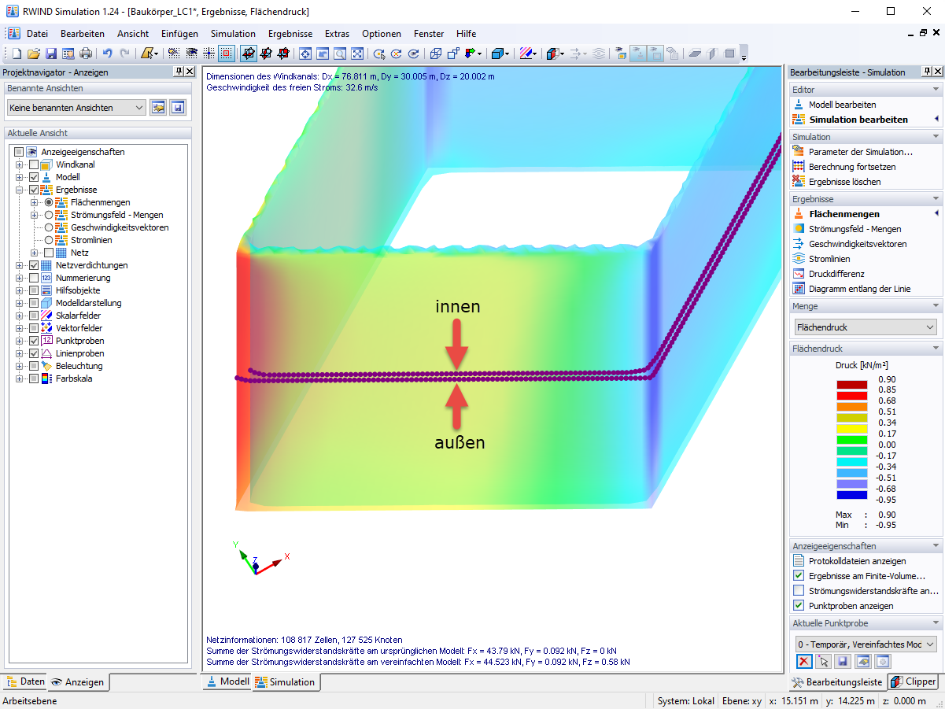
Task: Expand the Farbskala tree node
Action: click(x=20, y=379)
